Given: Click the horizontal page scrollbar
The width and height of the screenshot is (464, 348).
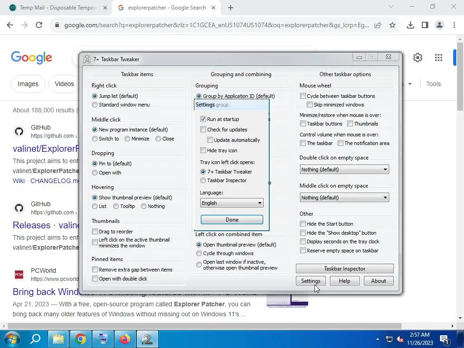Looking at the screenshot, I should coord(204,326).
